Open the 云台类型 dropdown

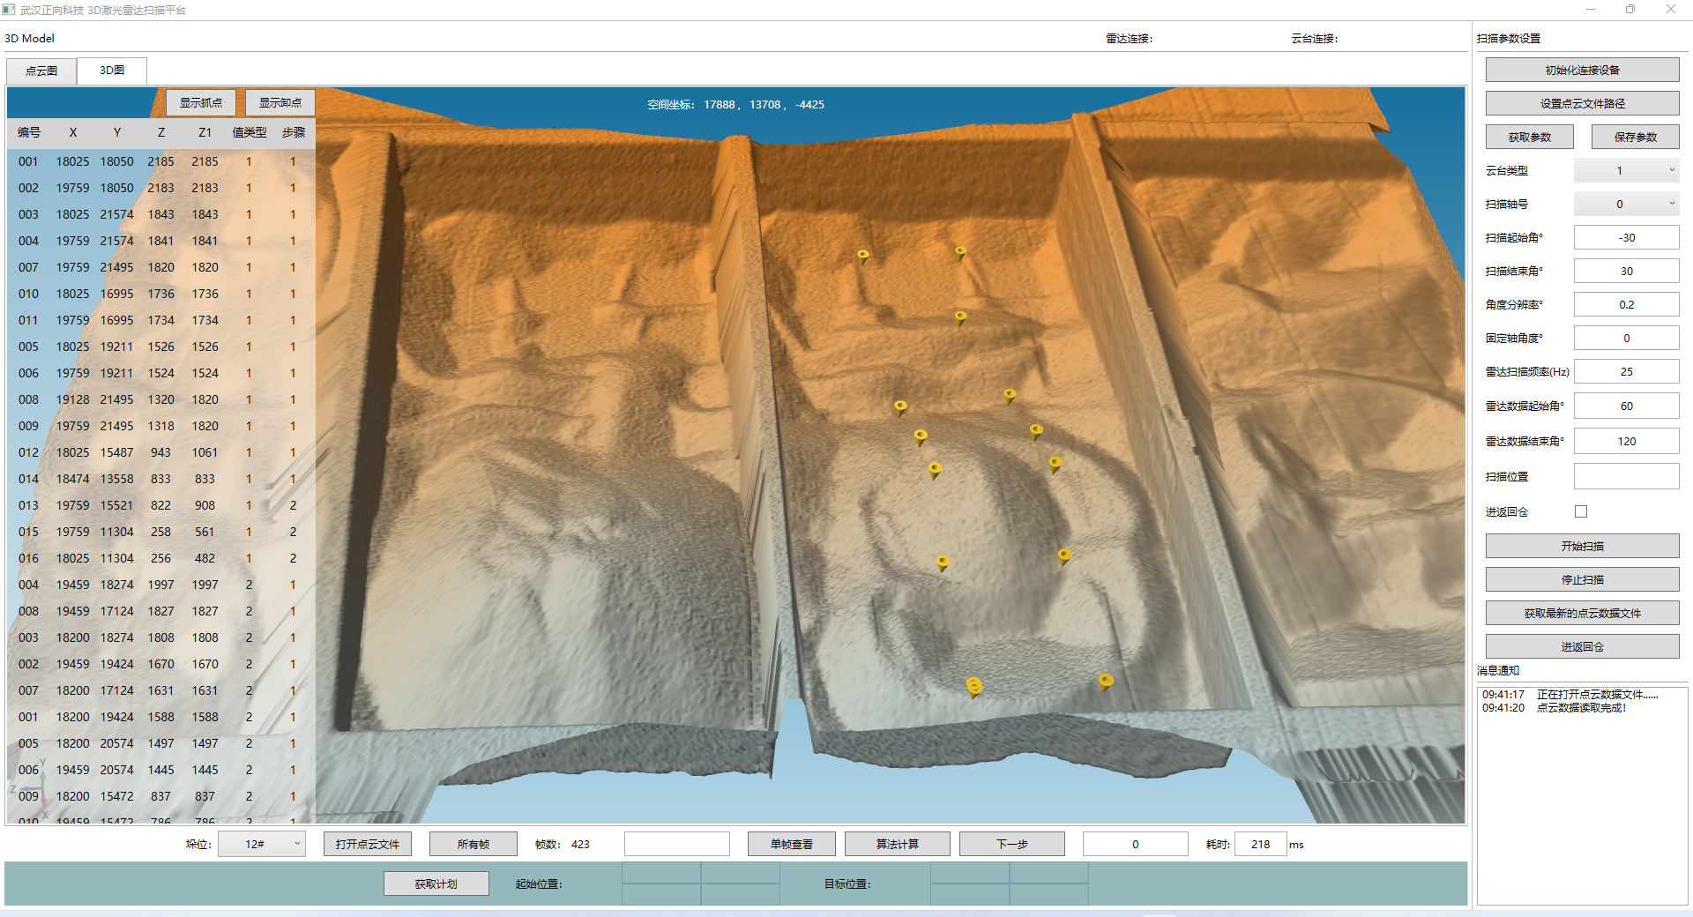click(1626, 170)
